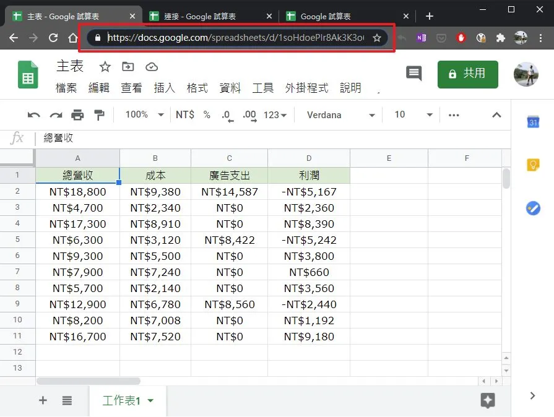The image size is (554, 417).
Task: Click the Explore button at bottom right
Action: pos(488,400)
